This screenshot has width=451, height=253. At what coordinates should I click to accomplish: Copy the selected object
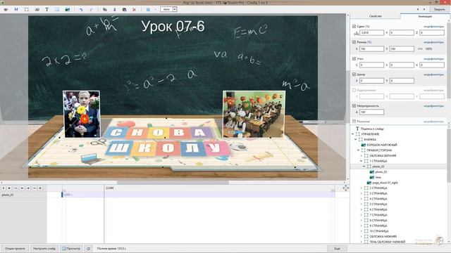(x=105, y=9)
